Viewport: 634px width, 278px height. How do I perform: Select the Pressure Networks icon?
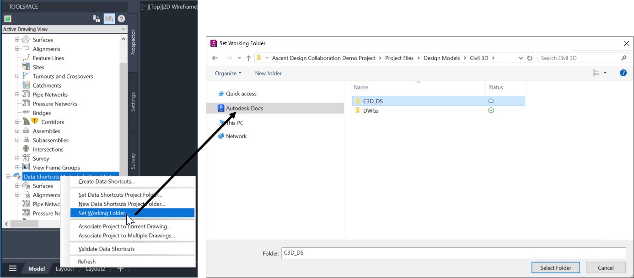coord(26,104)
